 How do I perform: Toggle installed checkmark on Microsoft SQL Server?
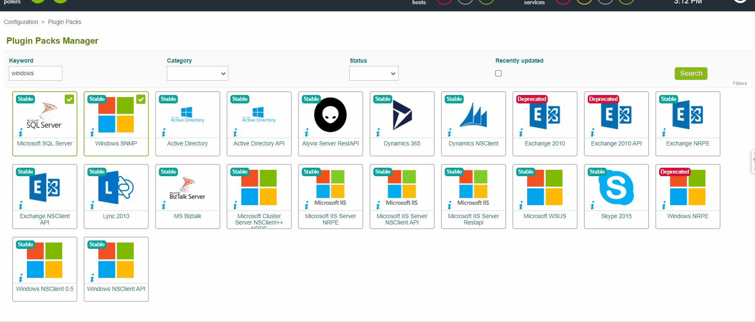(69, 99)
